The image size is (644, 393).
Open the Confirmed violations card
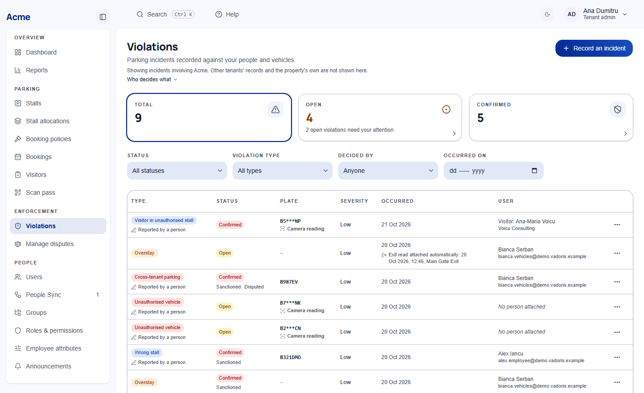[x=551, y=117]
